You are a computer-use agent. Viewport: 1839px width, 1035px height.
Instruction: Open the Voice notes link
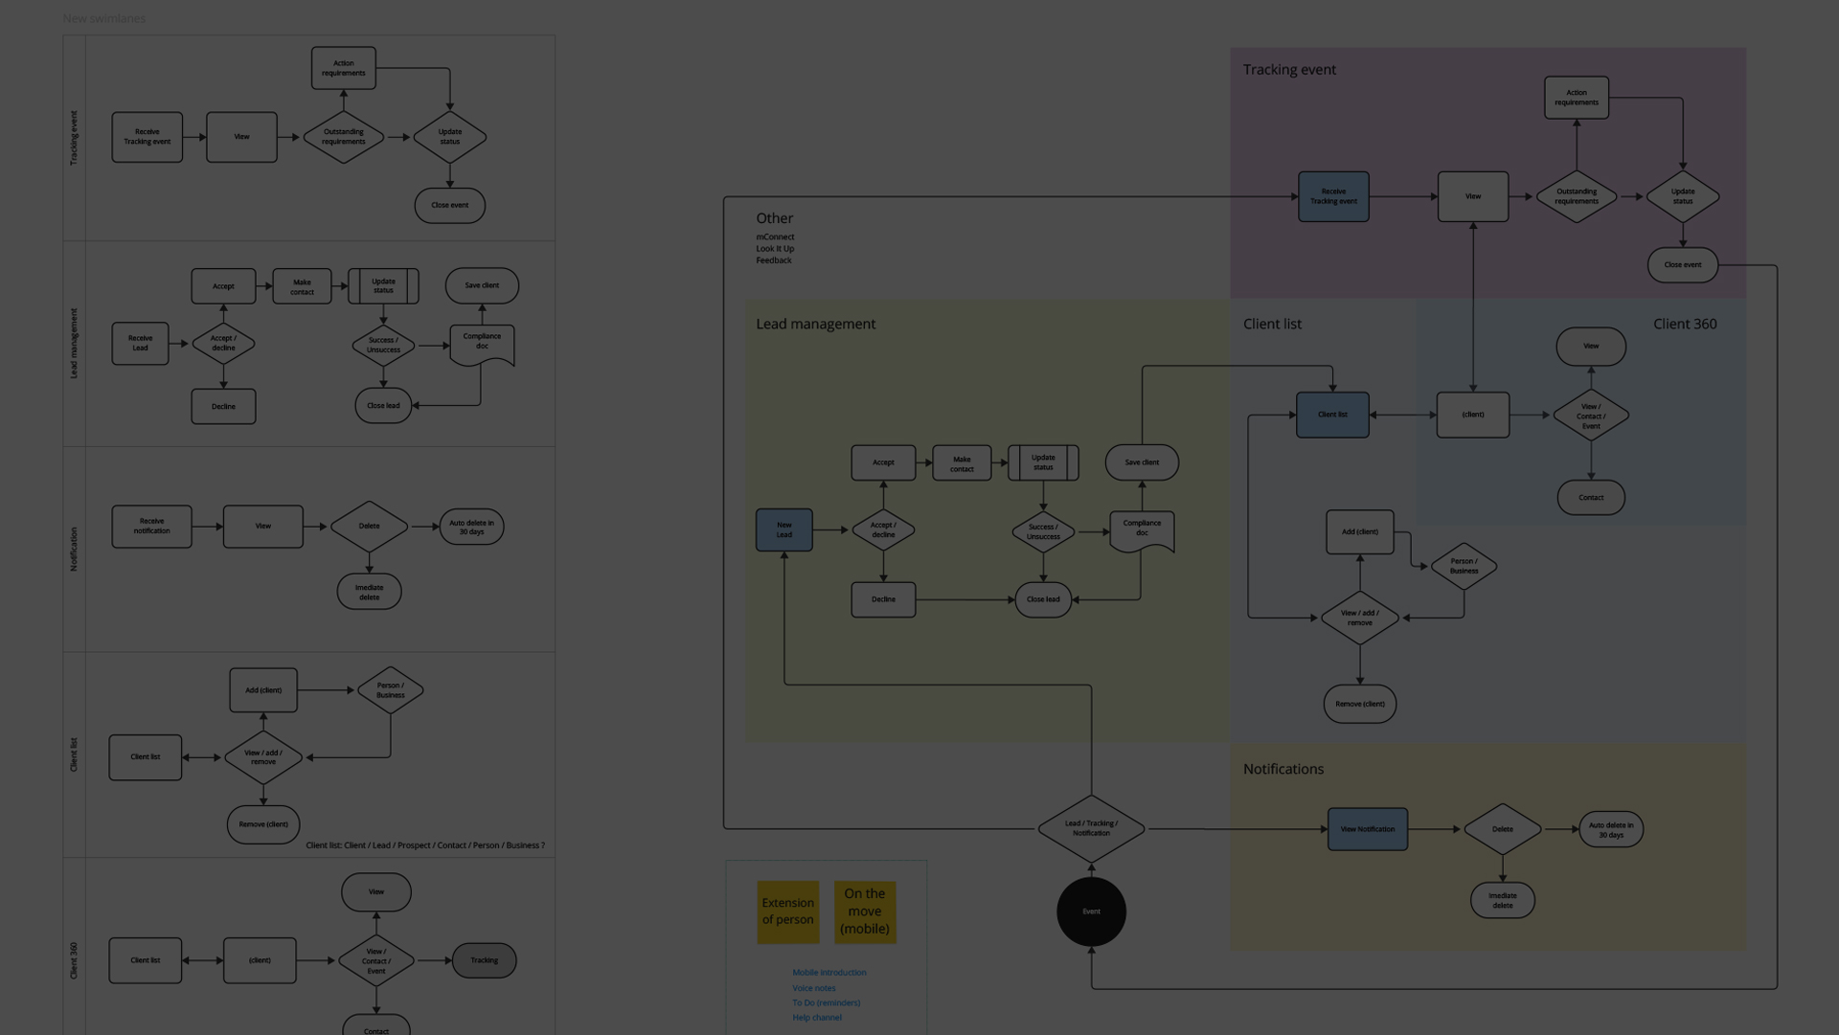click(814, 988)
